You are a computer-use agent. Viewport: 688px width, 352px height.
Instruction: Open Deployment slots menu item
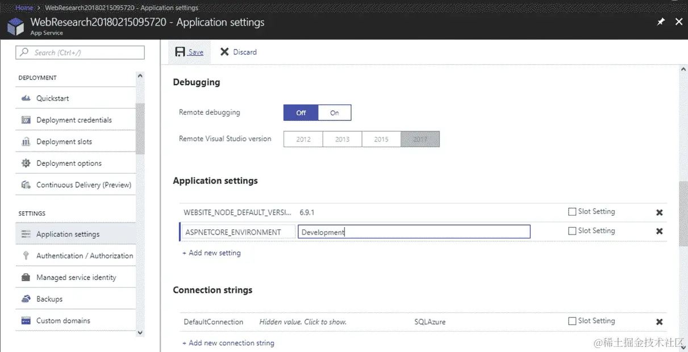click(76, 141)
